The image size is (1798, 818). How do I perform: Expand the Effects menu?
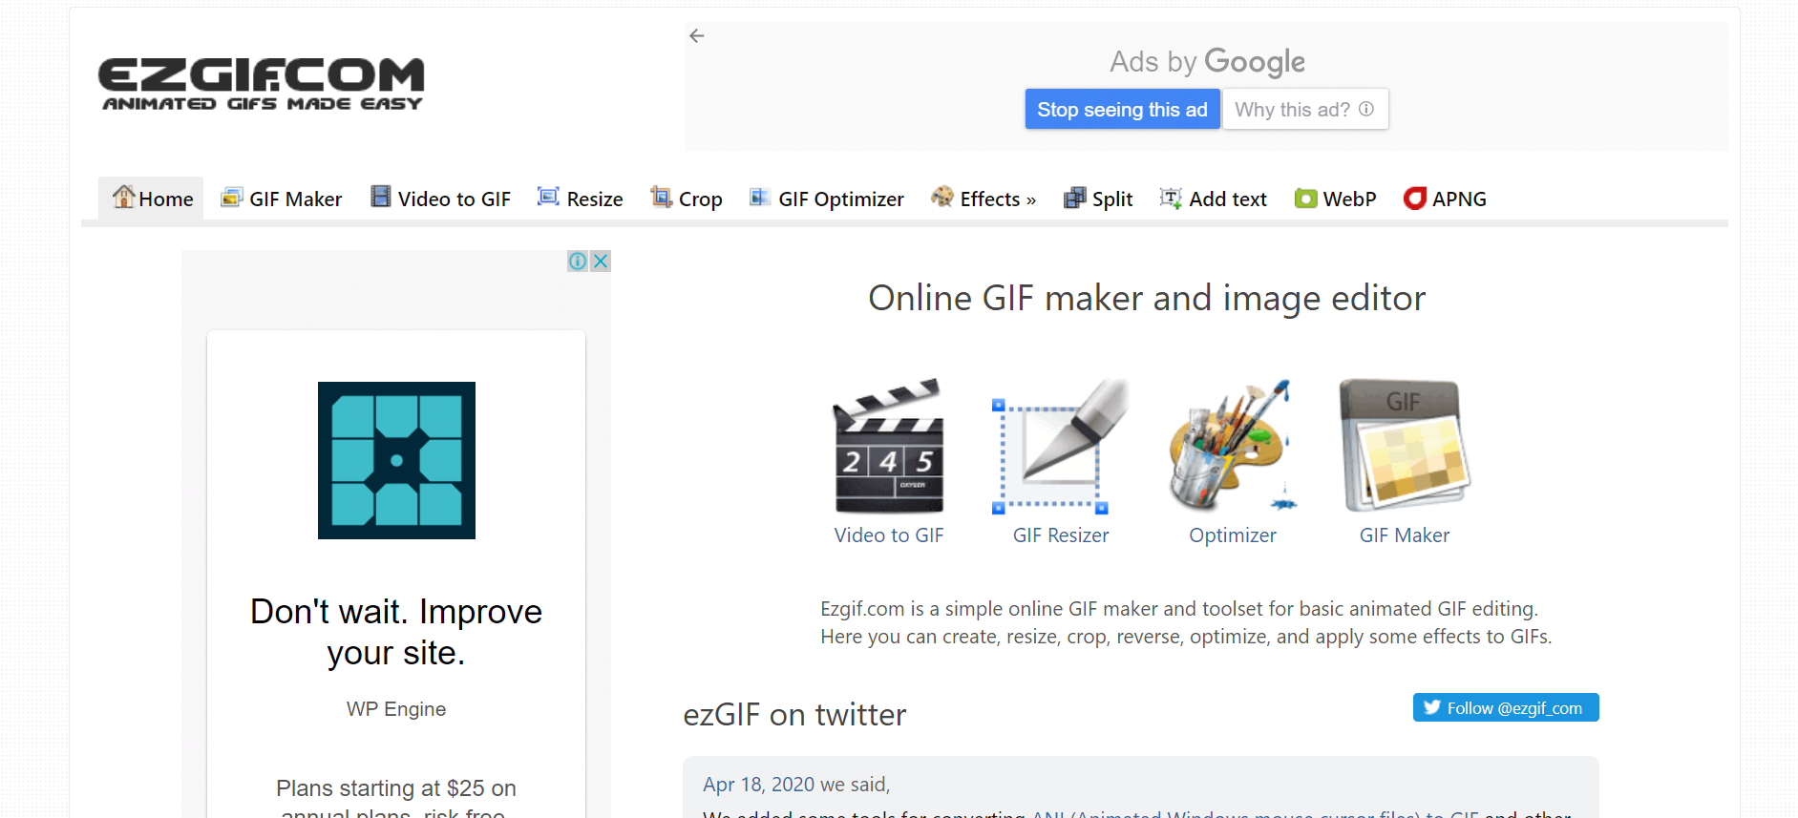coord(984,199)
